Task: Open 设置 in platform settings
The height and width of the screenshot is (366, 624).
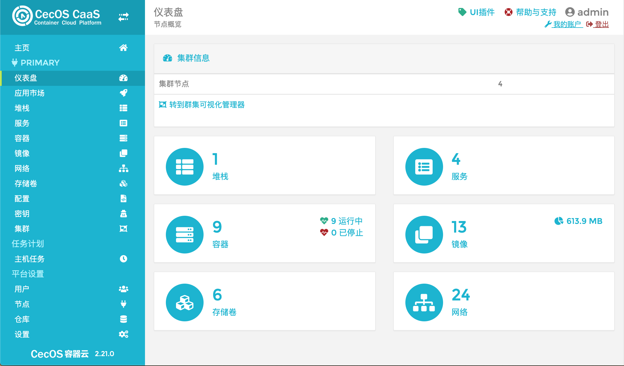Action: pyautogui.click(x=22, y=334)
